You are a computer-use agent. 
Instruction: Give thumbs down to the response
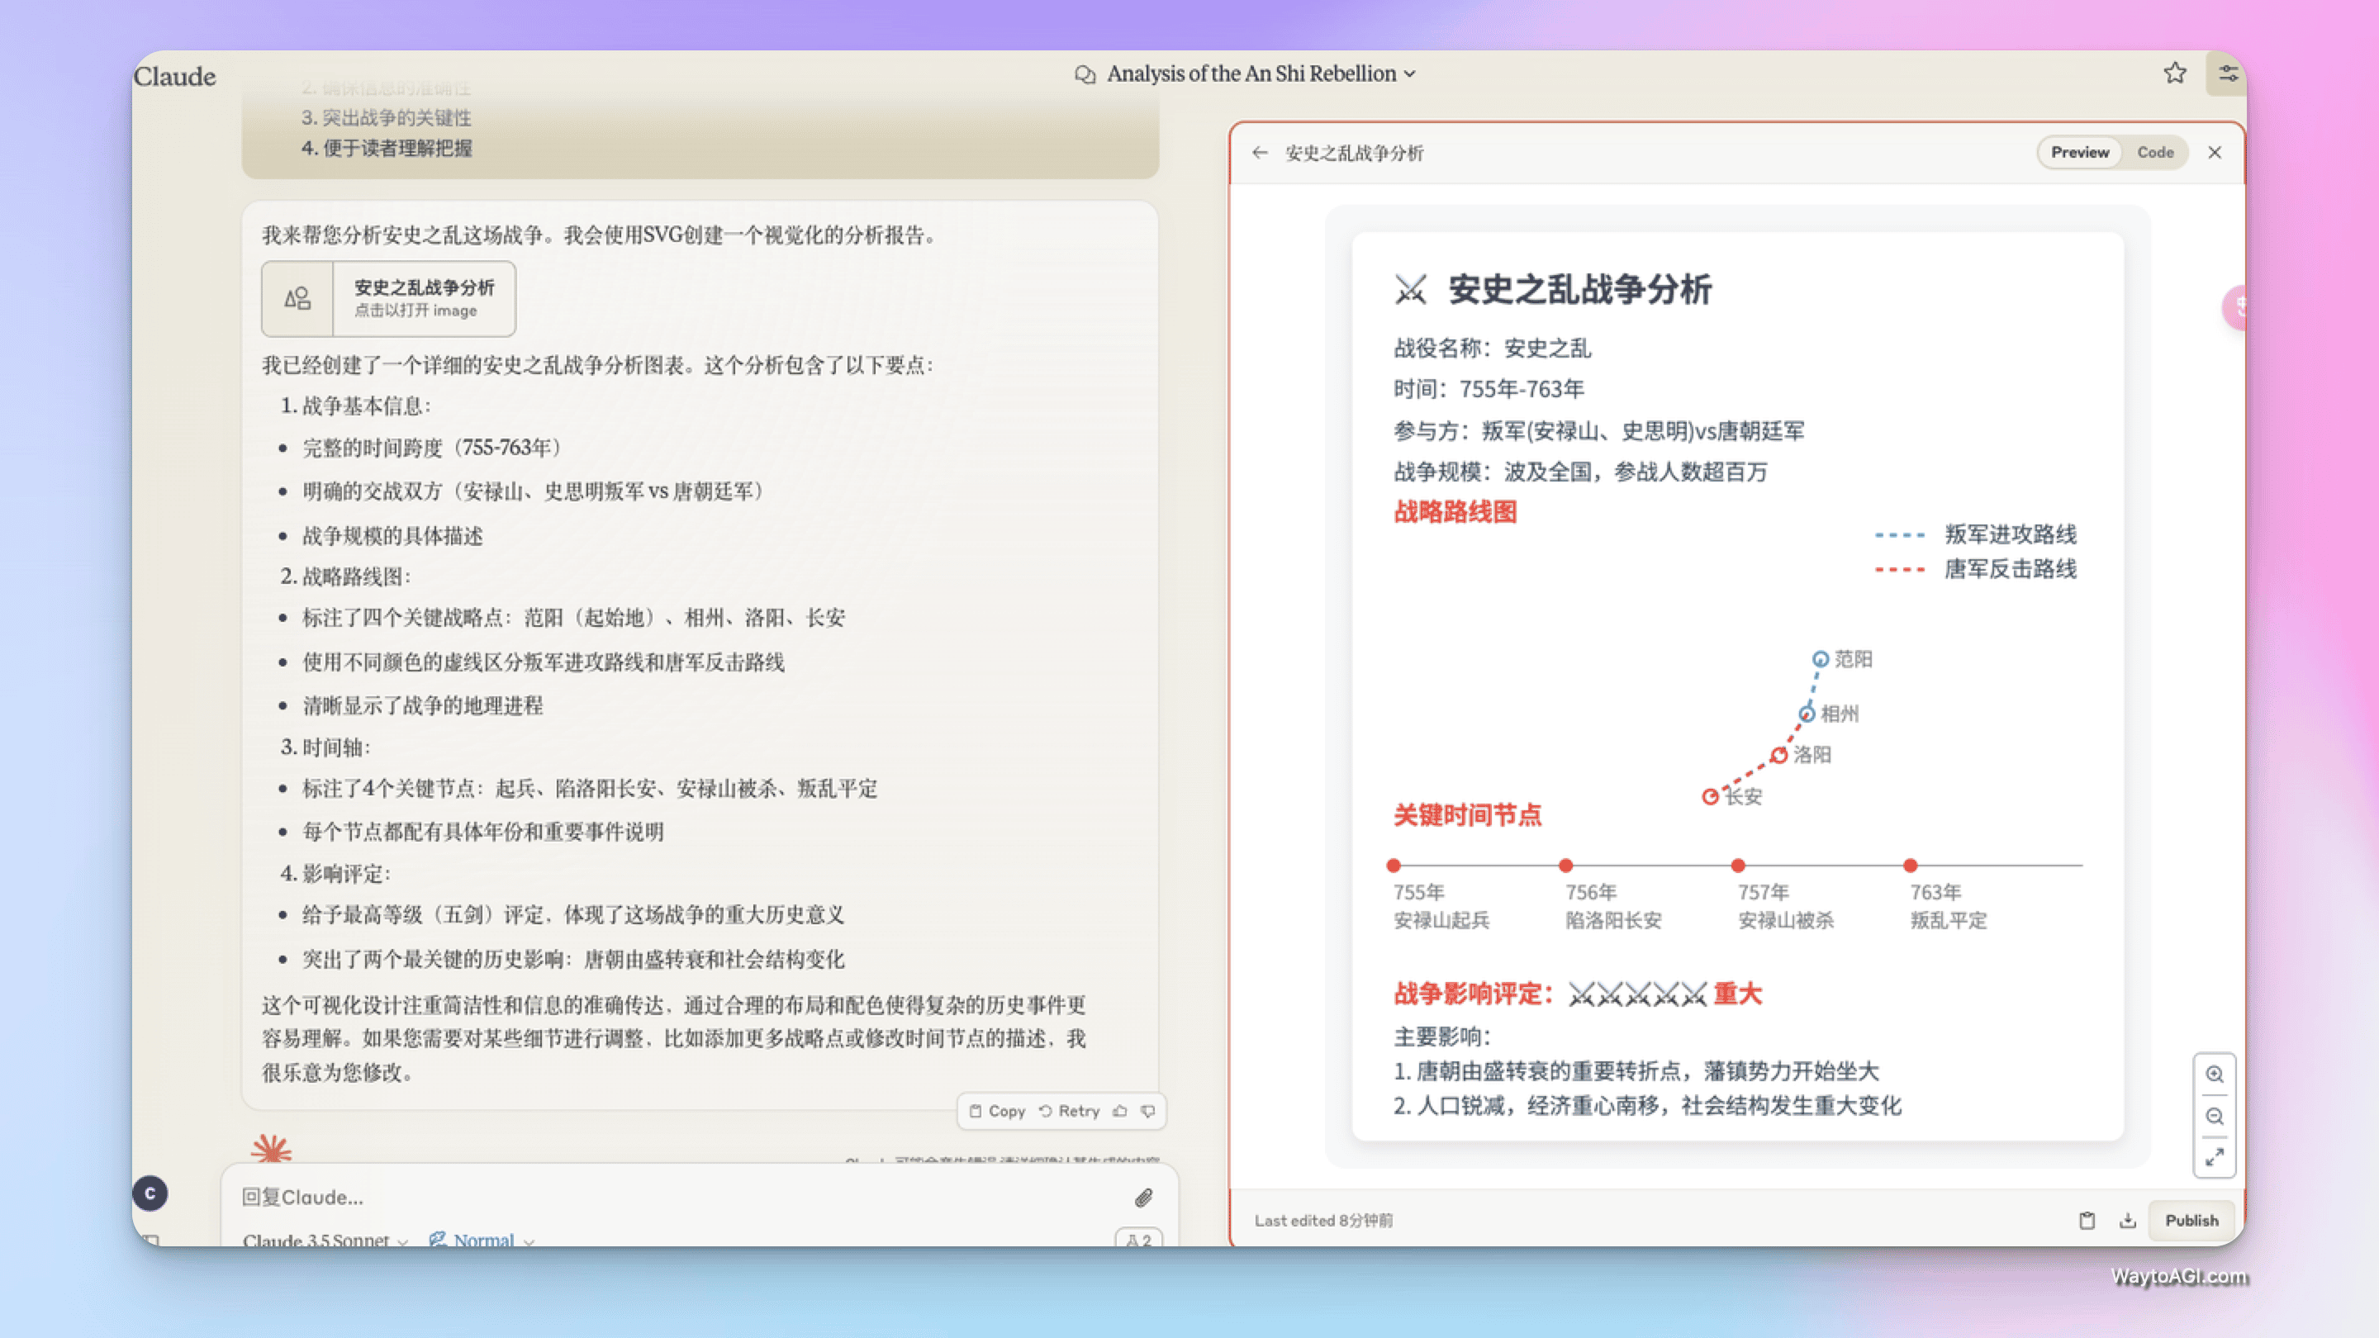tap(1148, 1111)
